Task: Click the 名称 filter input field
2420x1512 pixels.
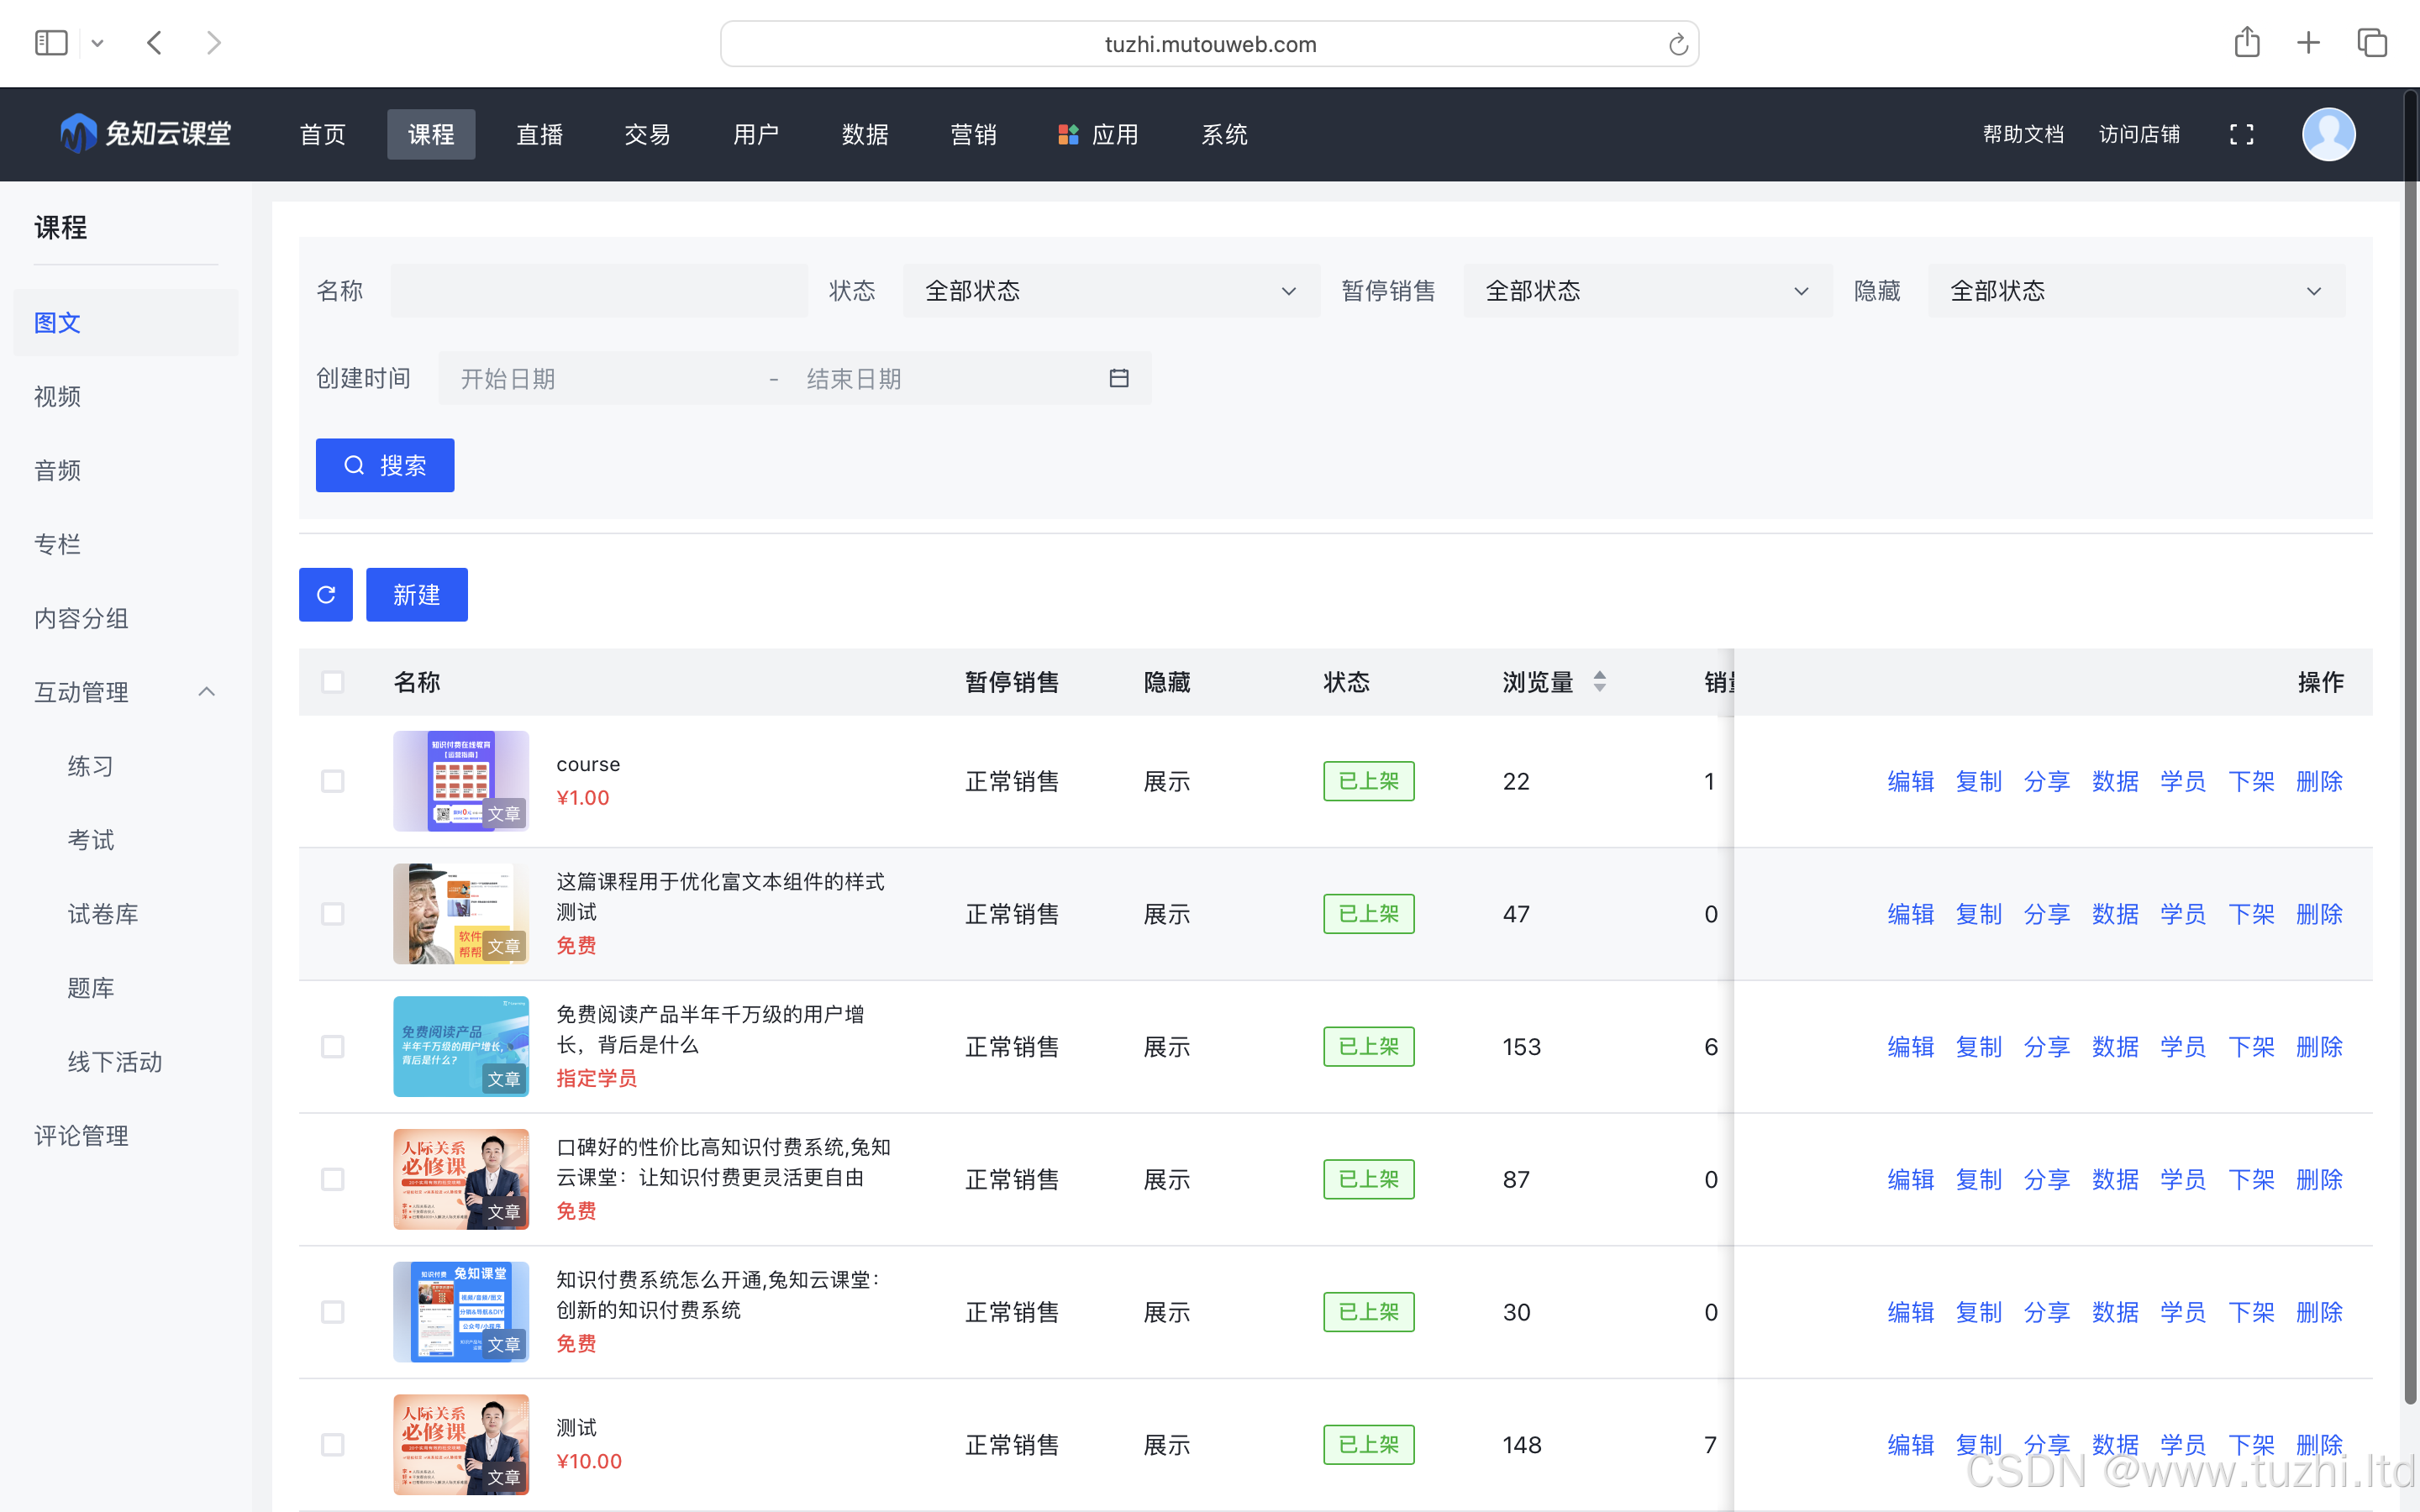Action: click(x=599, y=291)
